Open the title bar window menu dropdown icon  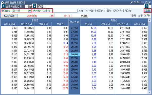pyautogui.click(x=138, y=2)
